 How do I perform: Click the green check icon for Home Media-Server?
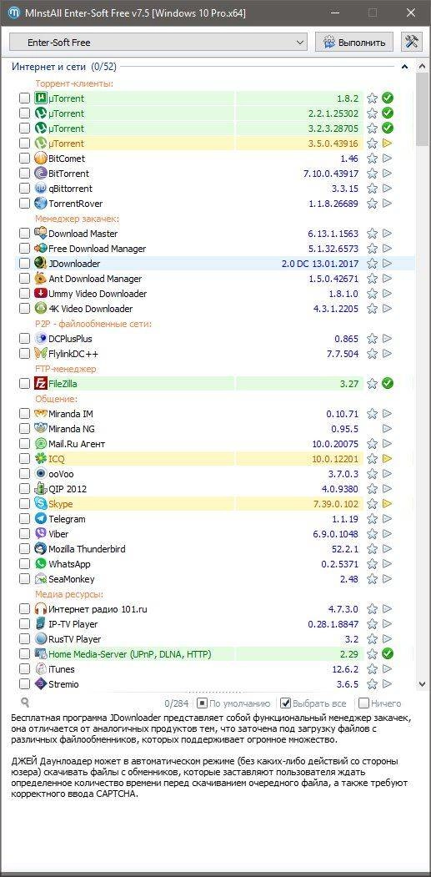tap(387, 654)
